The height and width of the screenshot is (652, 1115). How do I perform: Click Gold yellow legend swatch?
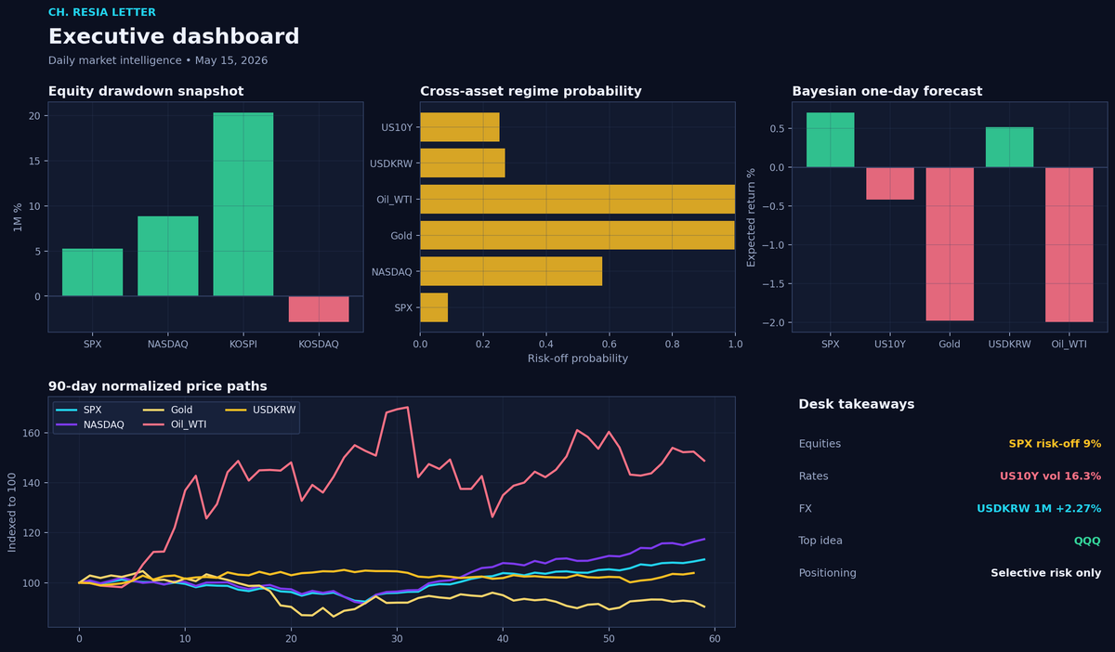[154, 410]
